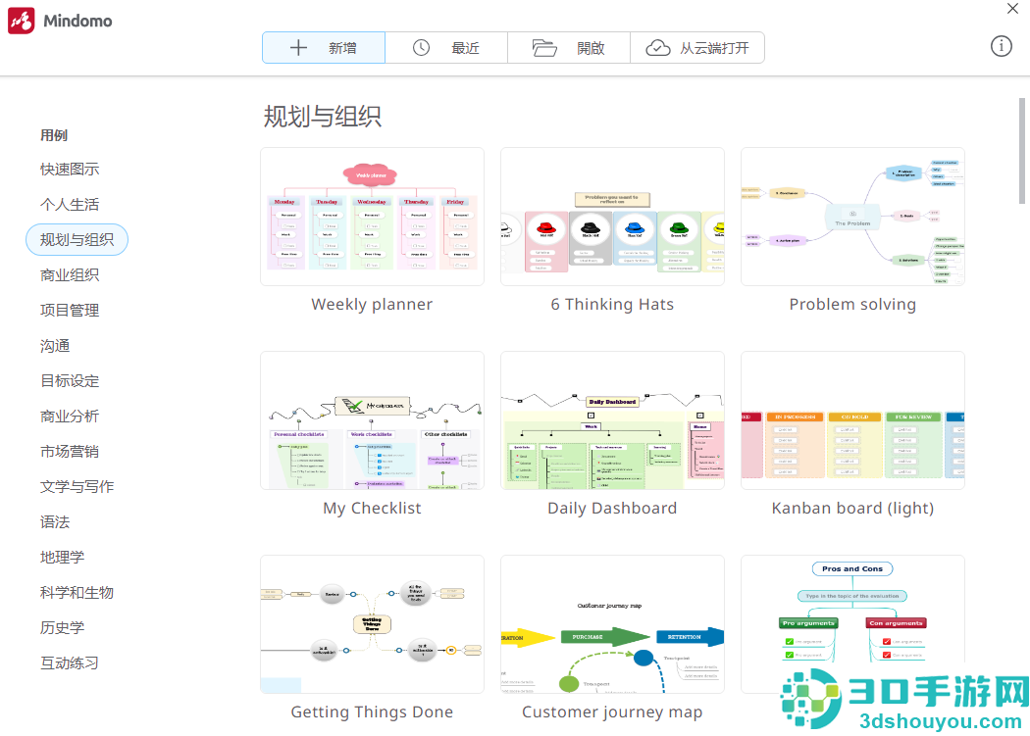The height and width of the screenshot is (736, 1030).
Task: Click the Daily Dashboard template label
Action: [612, 509]
